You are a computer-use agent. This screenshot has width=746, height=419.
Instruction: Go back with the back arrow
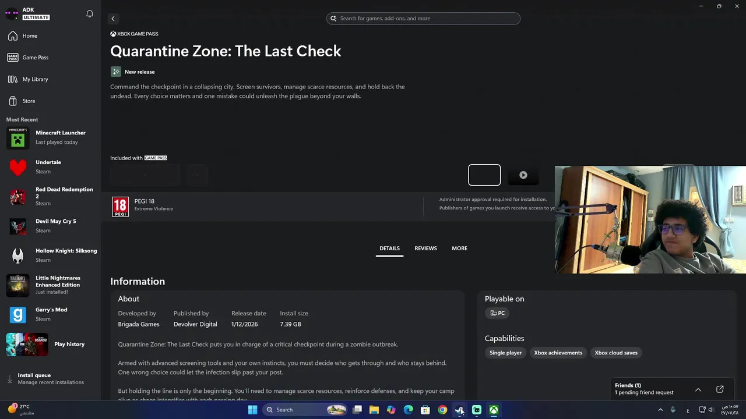tap(113, 19)
